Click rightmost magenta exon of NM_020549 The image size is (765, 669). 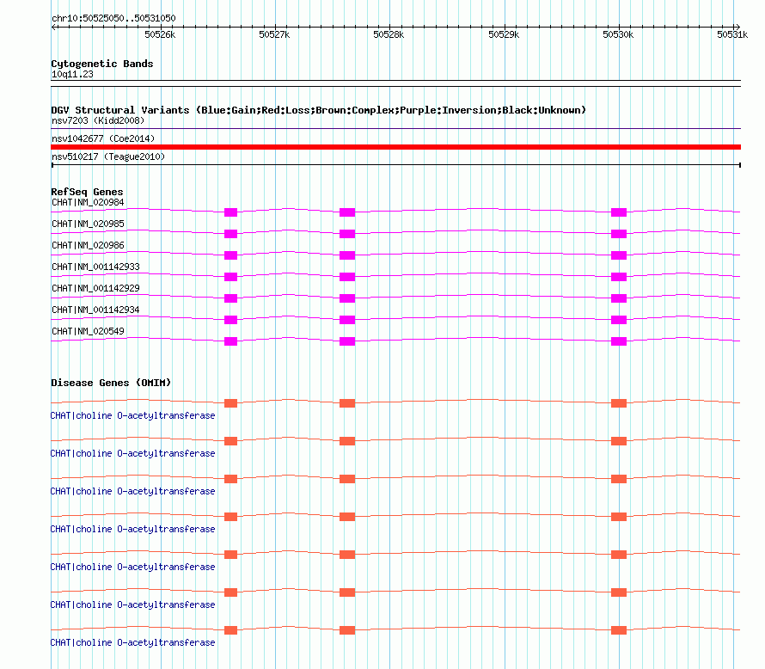[619, 341]
